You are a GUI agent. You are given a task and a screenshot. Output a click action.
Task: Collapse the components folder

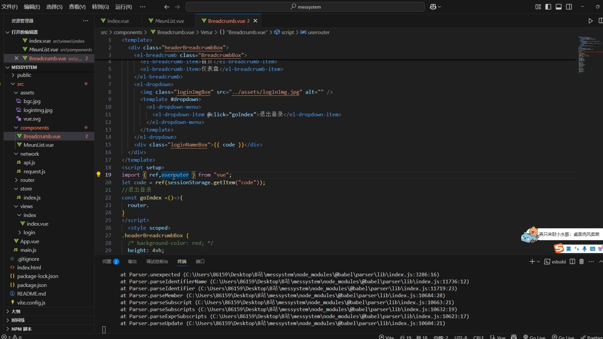click(34, 128)
